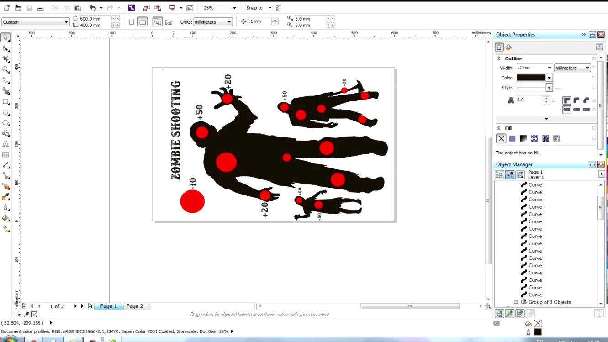608x342 pixels.
Task: Click the nudge distance field showing .1 mm
Action: [259, 21]
